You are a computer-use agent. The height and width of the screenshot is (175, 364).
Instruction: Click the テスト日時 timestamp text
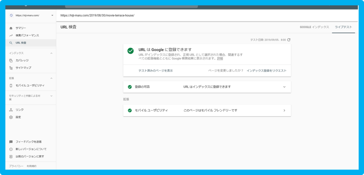(268, 40)
